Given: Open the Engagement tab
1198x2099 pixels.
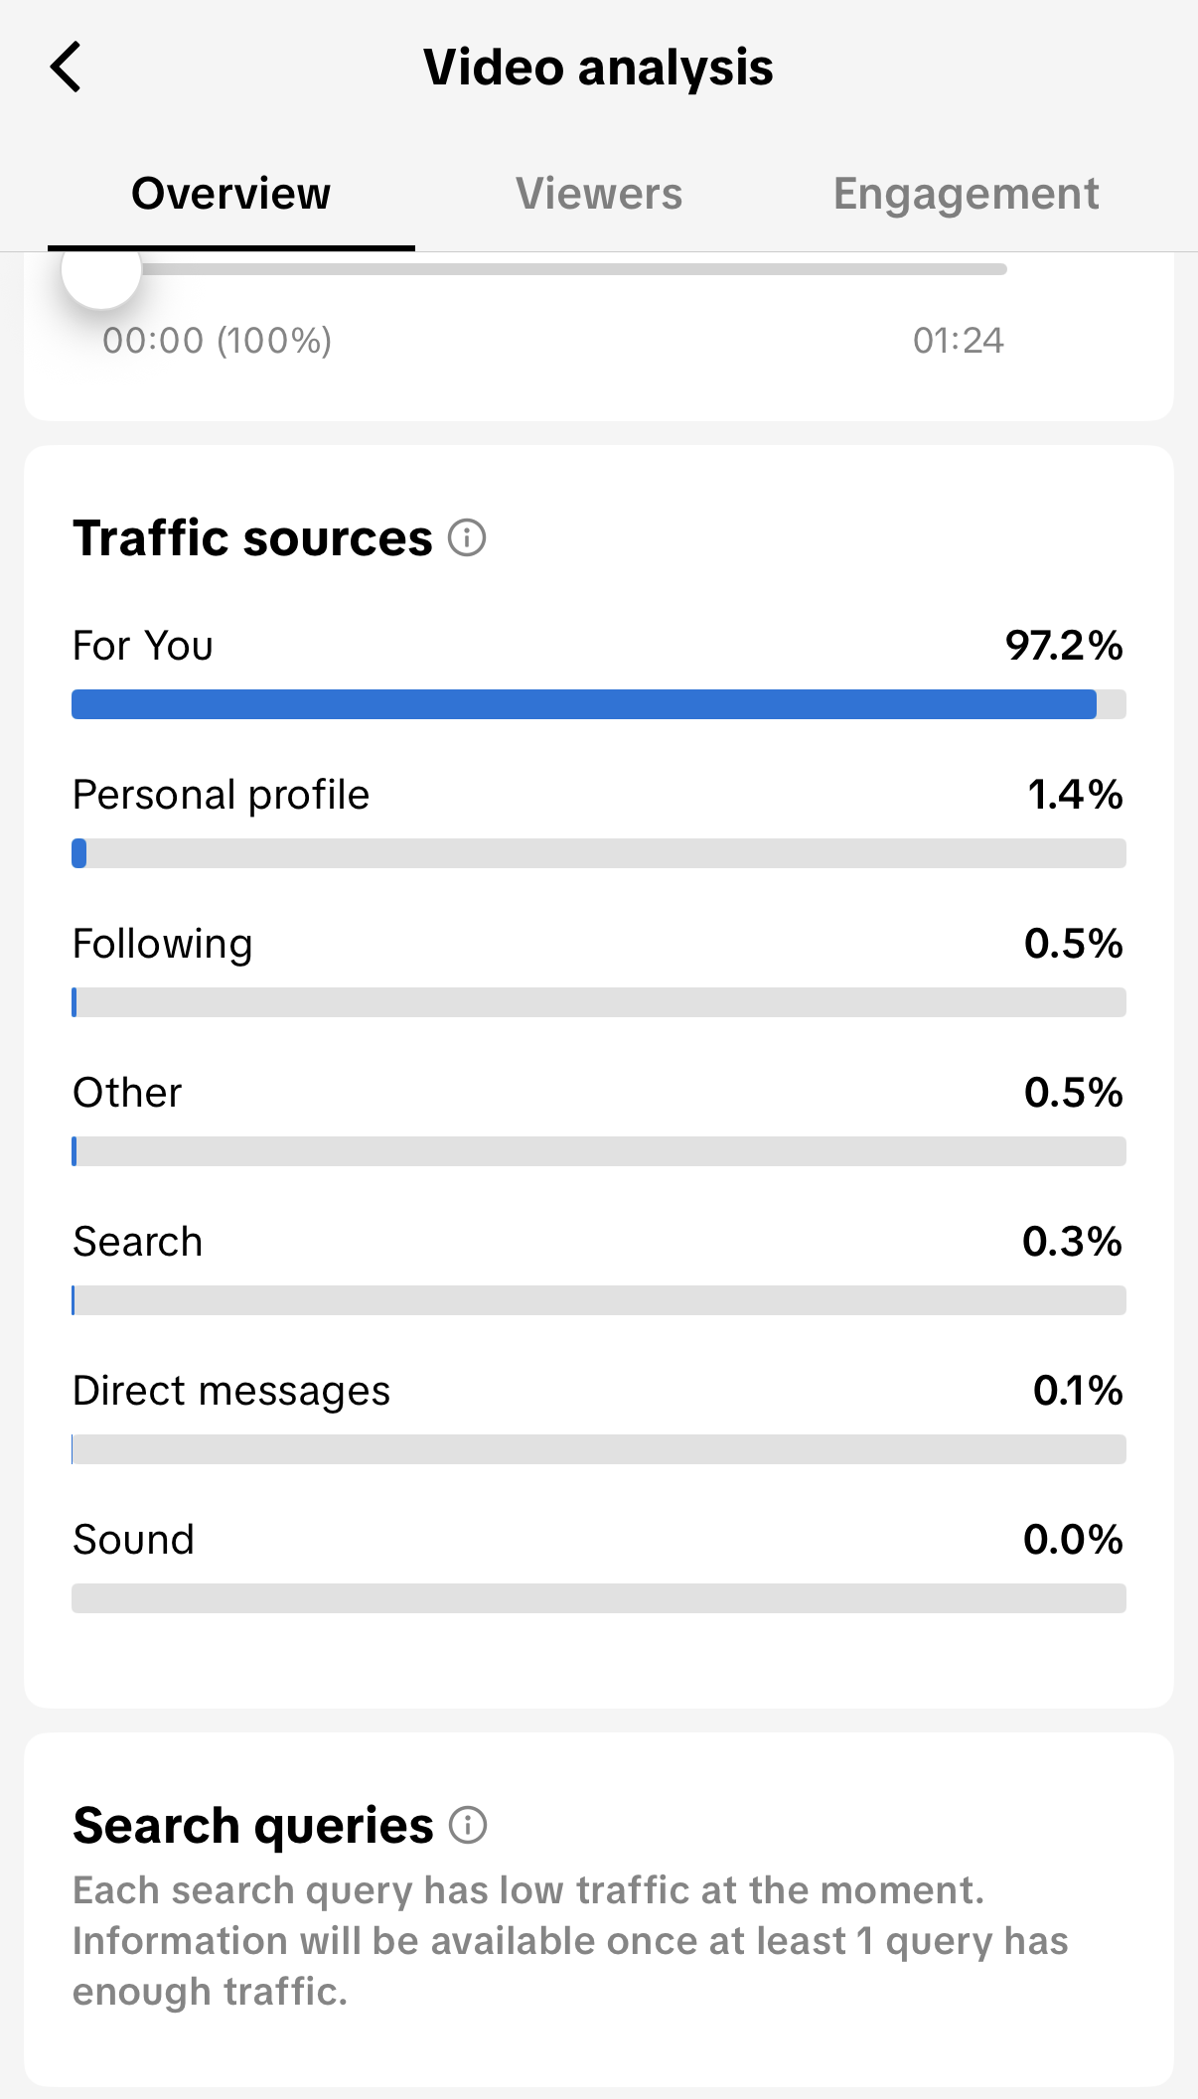Looking at the screenshot, I should (x=966, y=194).
